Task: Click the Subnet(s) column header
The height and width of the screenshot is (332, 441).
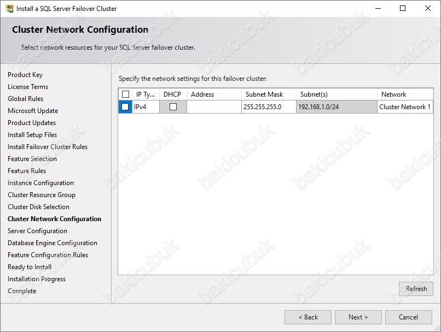Action: tap(336, 94)
